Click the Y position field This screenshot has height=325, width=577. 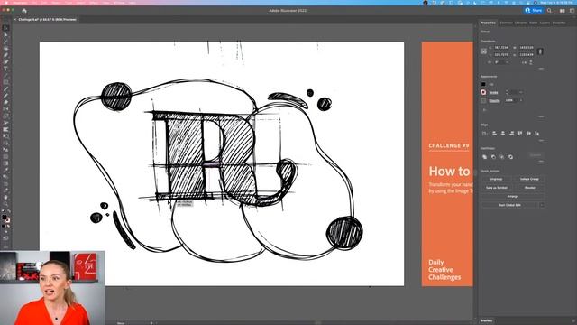(x=501, y=54)
